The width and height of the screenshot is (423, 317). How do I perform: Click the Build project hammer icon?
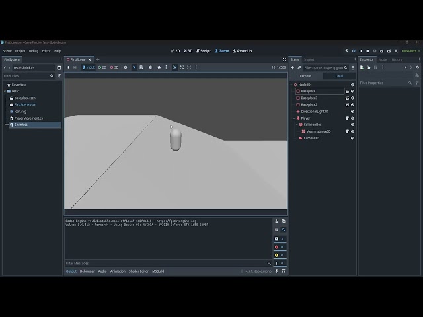[346, 51]
